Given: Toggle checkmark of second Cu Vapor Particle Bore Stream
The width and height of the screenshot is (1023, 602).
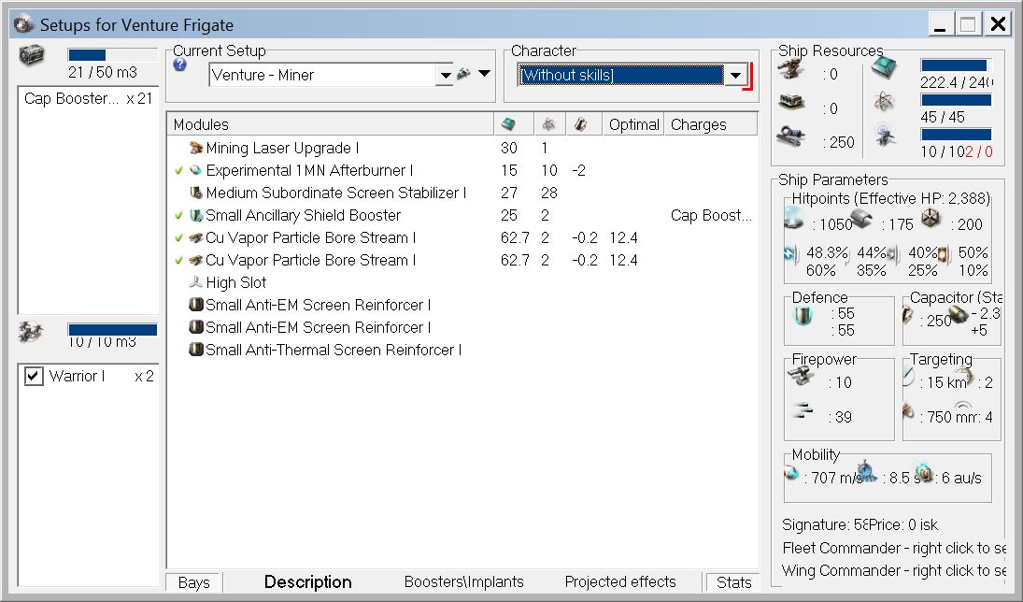Looking at the screenshot, I should (x=178, y=260).
